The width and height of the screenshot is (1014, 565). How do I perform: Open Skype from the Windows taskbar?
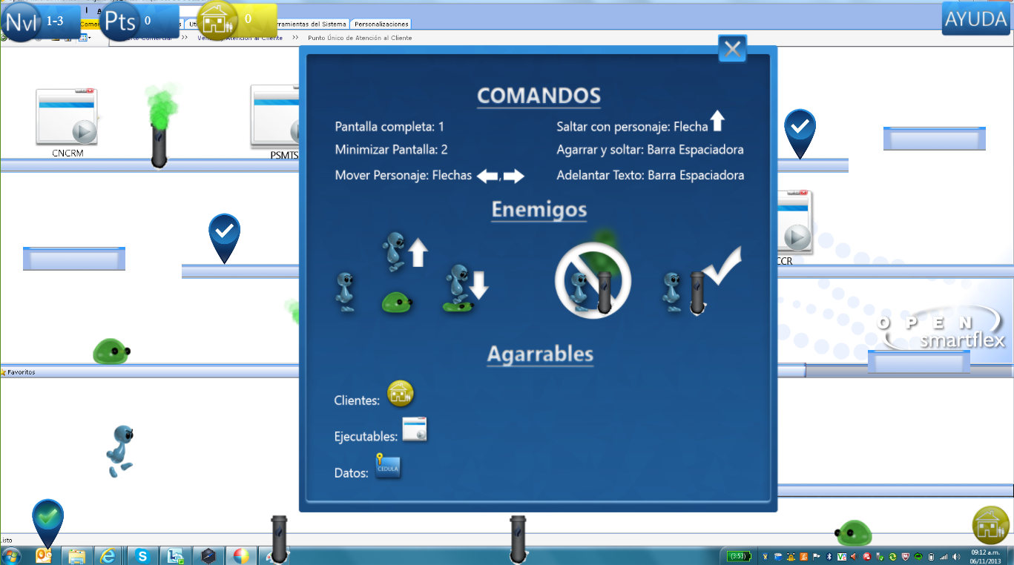point(142,555)
